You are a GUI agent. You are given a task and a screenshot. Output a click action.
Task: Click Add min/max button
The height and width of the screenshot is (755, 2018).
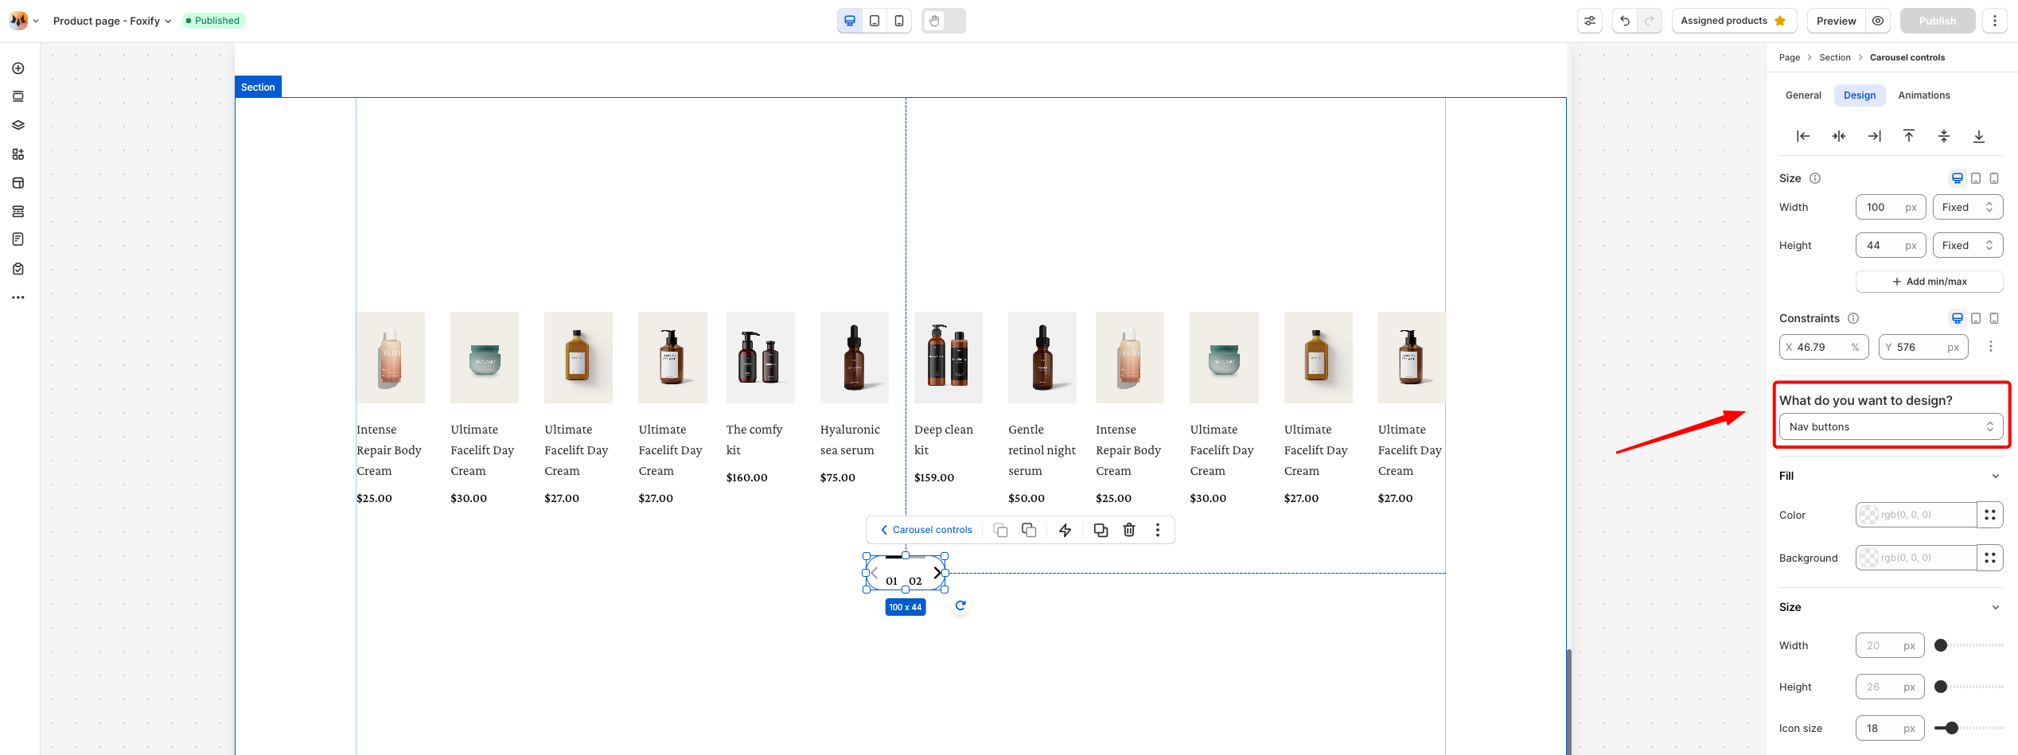1929,282
